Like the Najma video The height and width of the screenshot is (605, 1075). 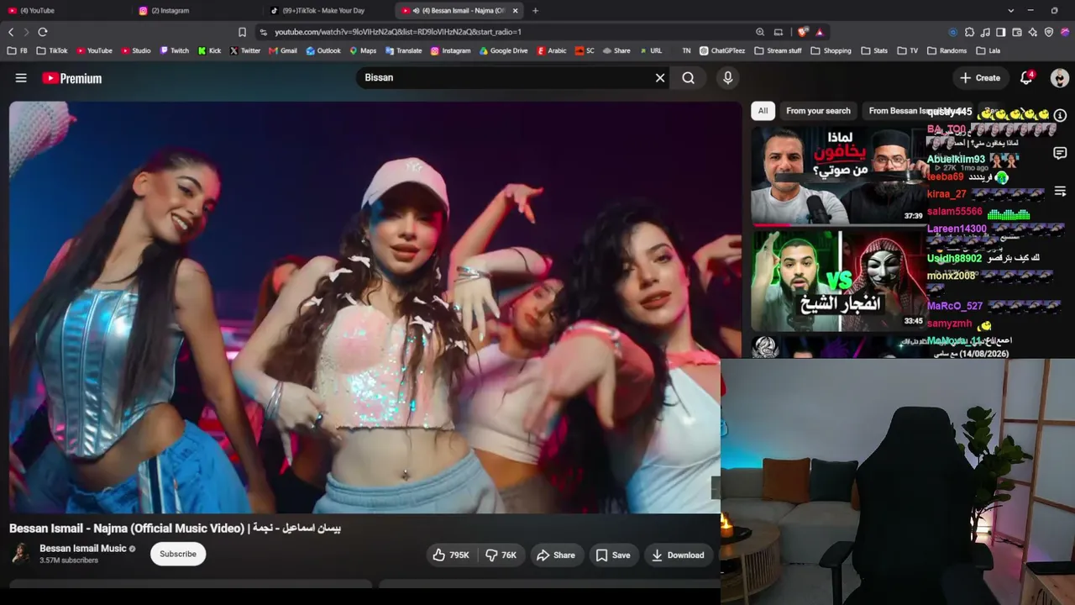click(451, 555)
